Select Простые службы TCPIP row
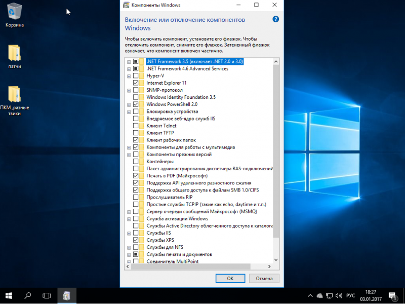405x304 pixels. 206,205
